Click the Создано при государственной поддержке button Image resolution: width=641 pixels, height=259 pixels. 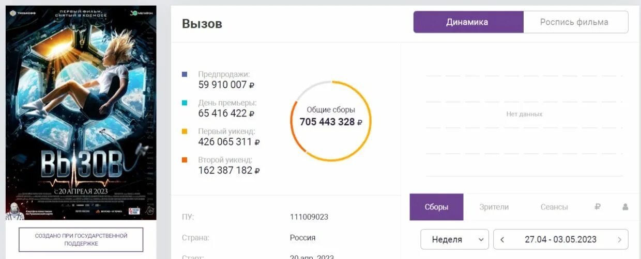point(81,239)
